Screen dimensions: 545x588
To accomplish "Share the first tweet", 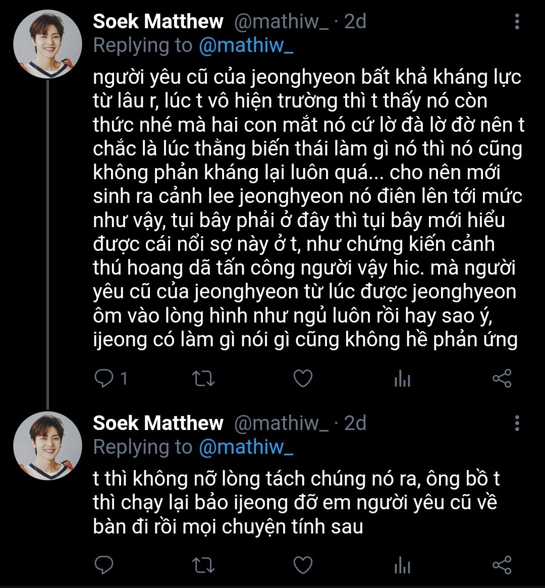I will point(502,379).
